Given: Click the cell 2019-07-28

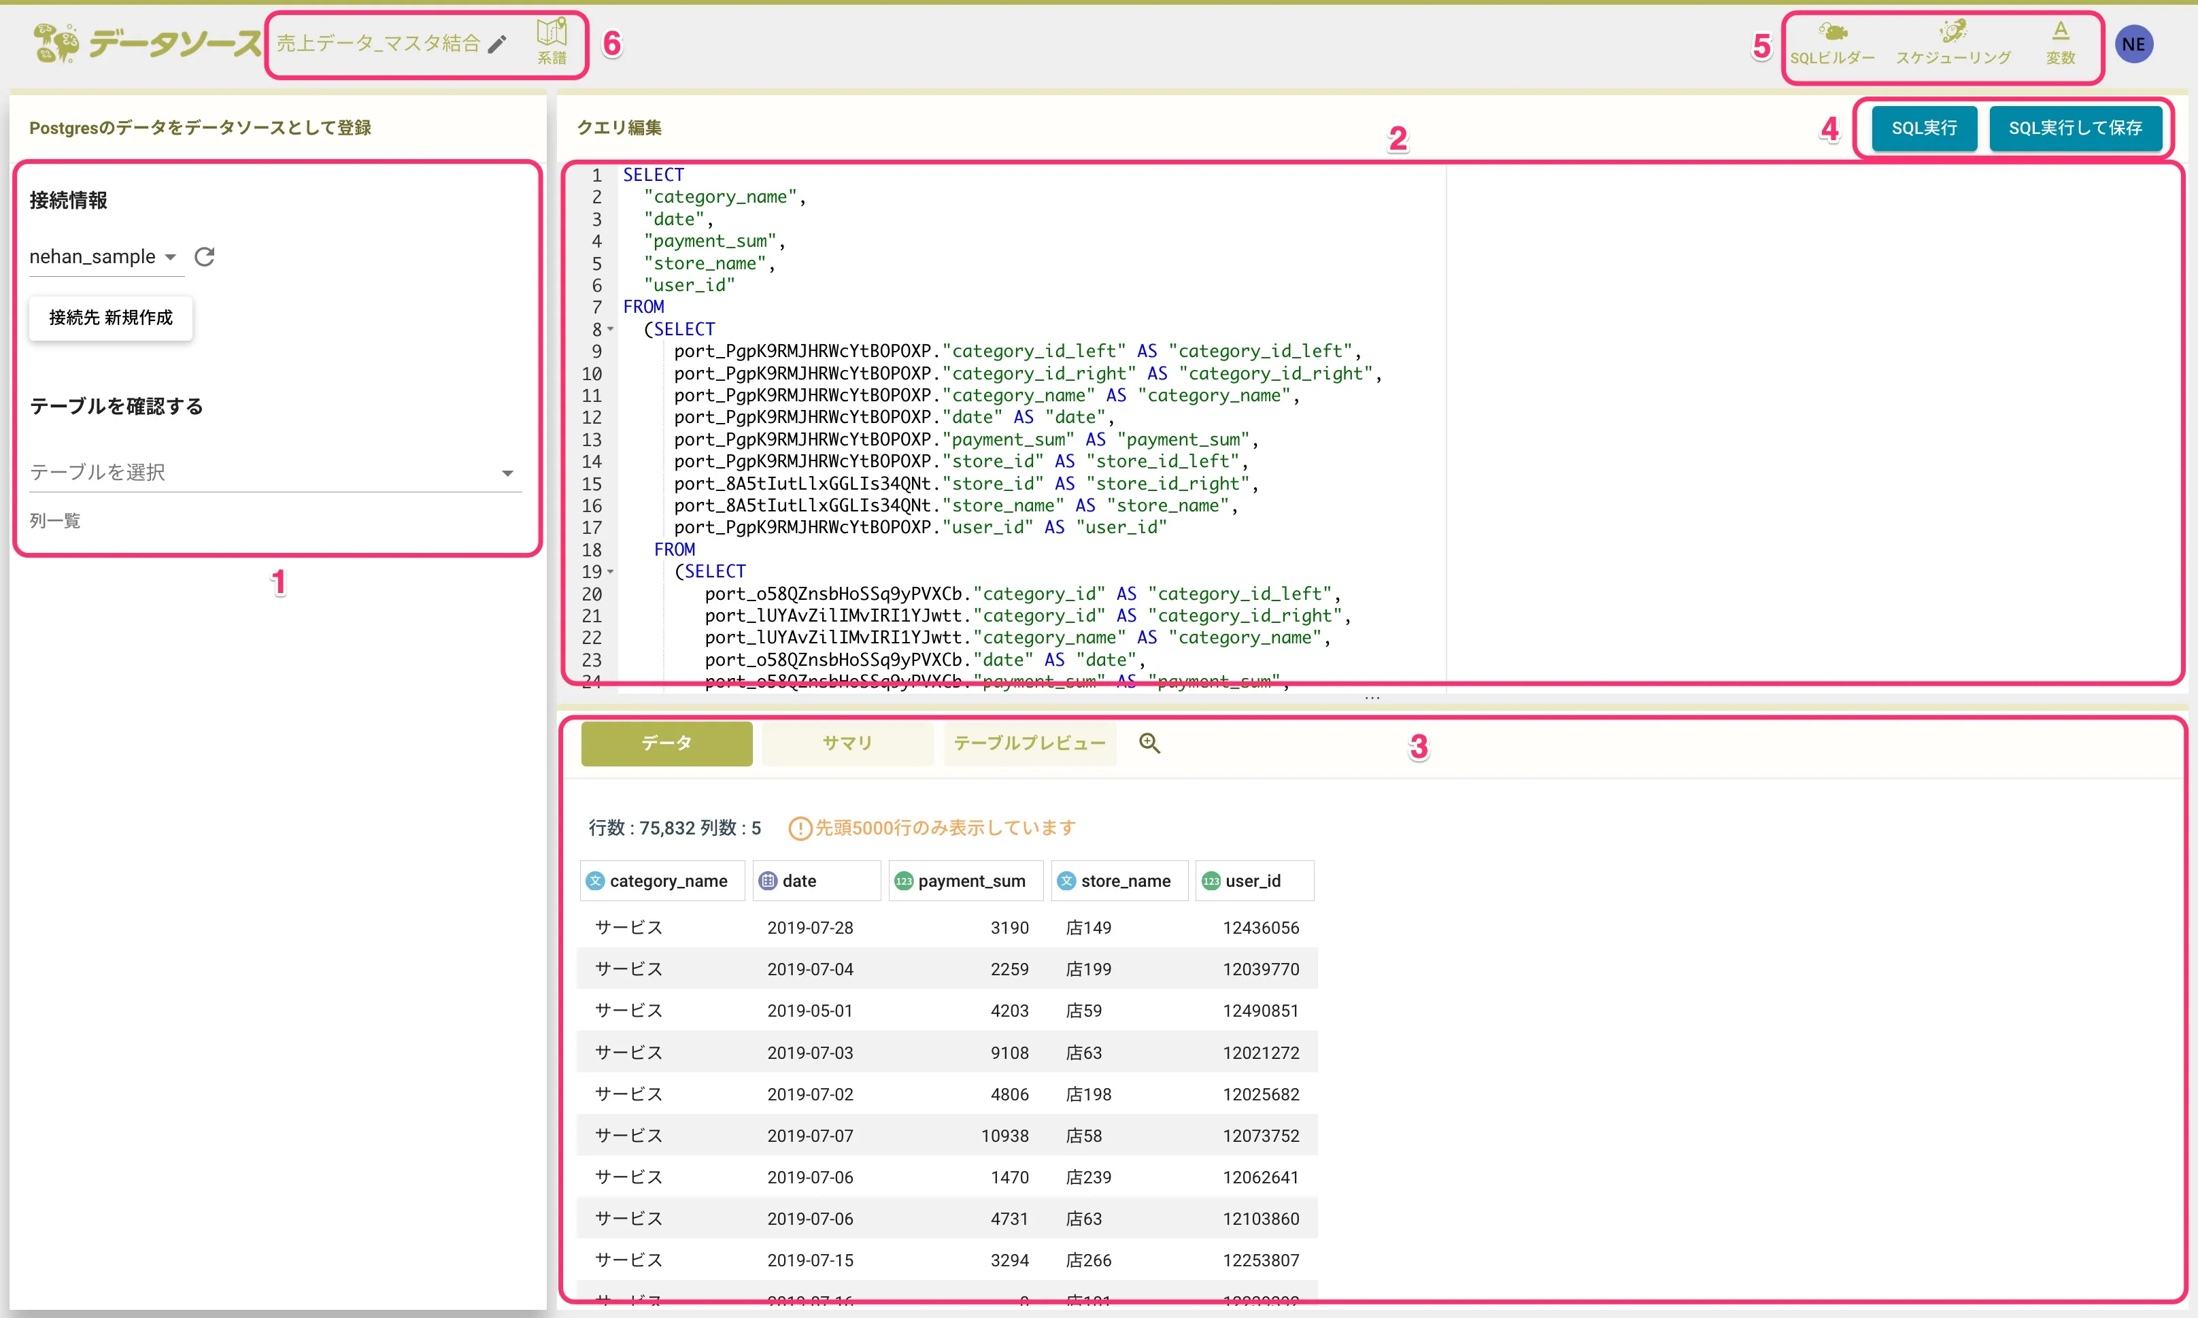Looking at the screenshot, I should click(810, 928).
